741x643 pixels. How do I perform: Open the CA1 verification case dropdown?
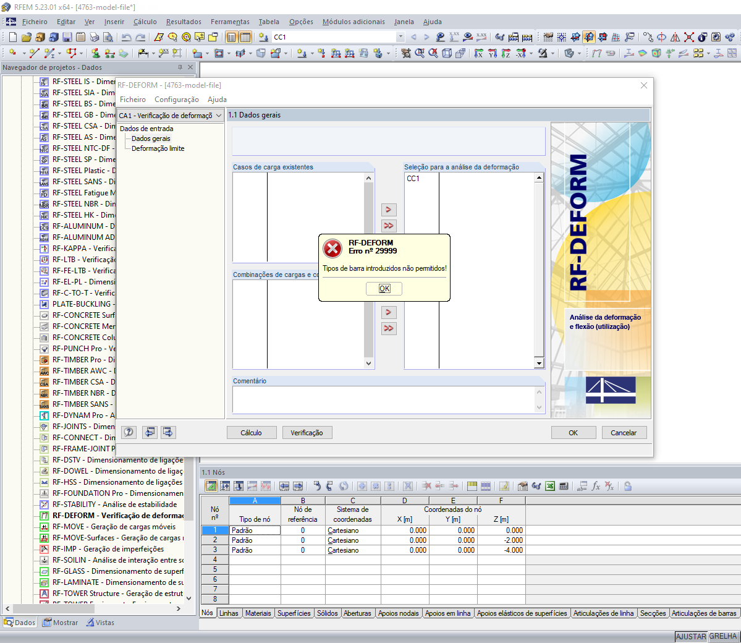170,116
